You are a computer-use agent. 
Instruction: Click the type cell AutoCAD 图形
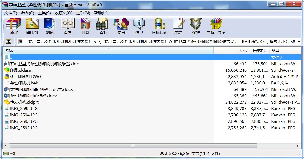pyautogui.click(x=285, y=76)
